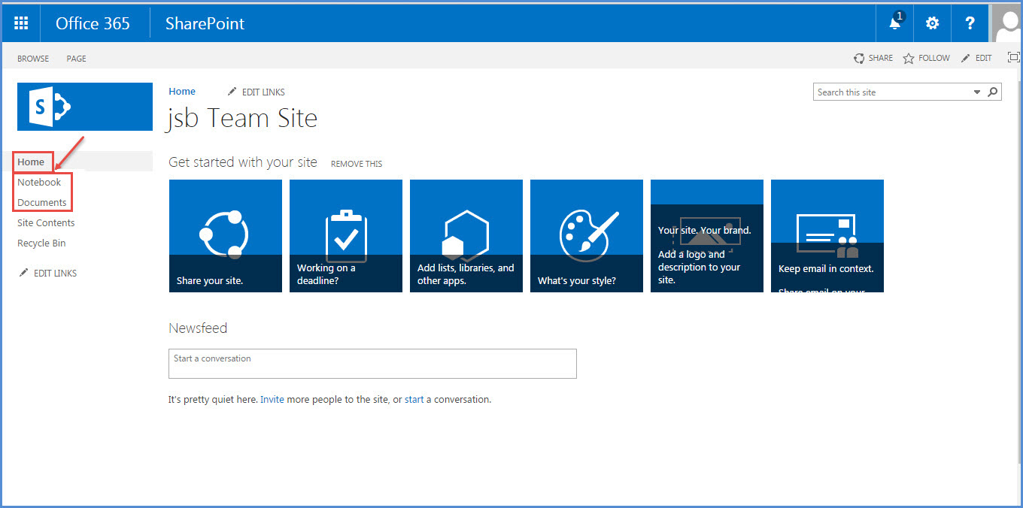Switch to the PAGE tab
This screenshot has height=508, width=1023.
pos(75,58)
